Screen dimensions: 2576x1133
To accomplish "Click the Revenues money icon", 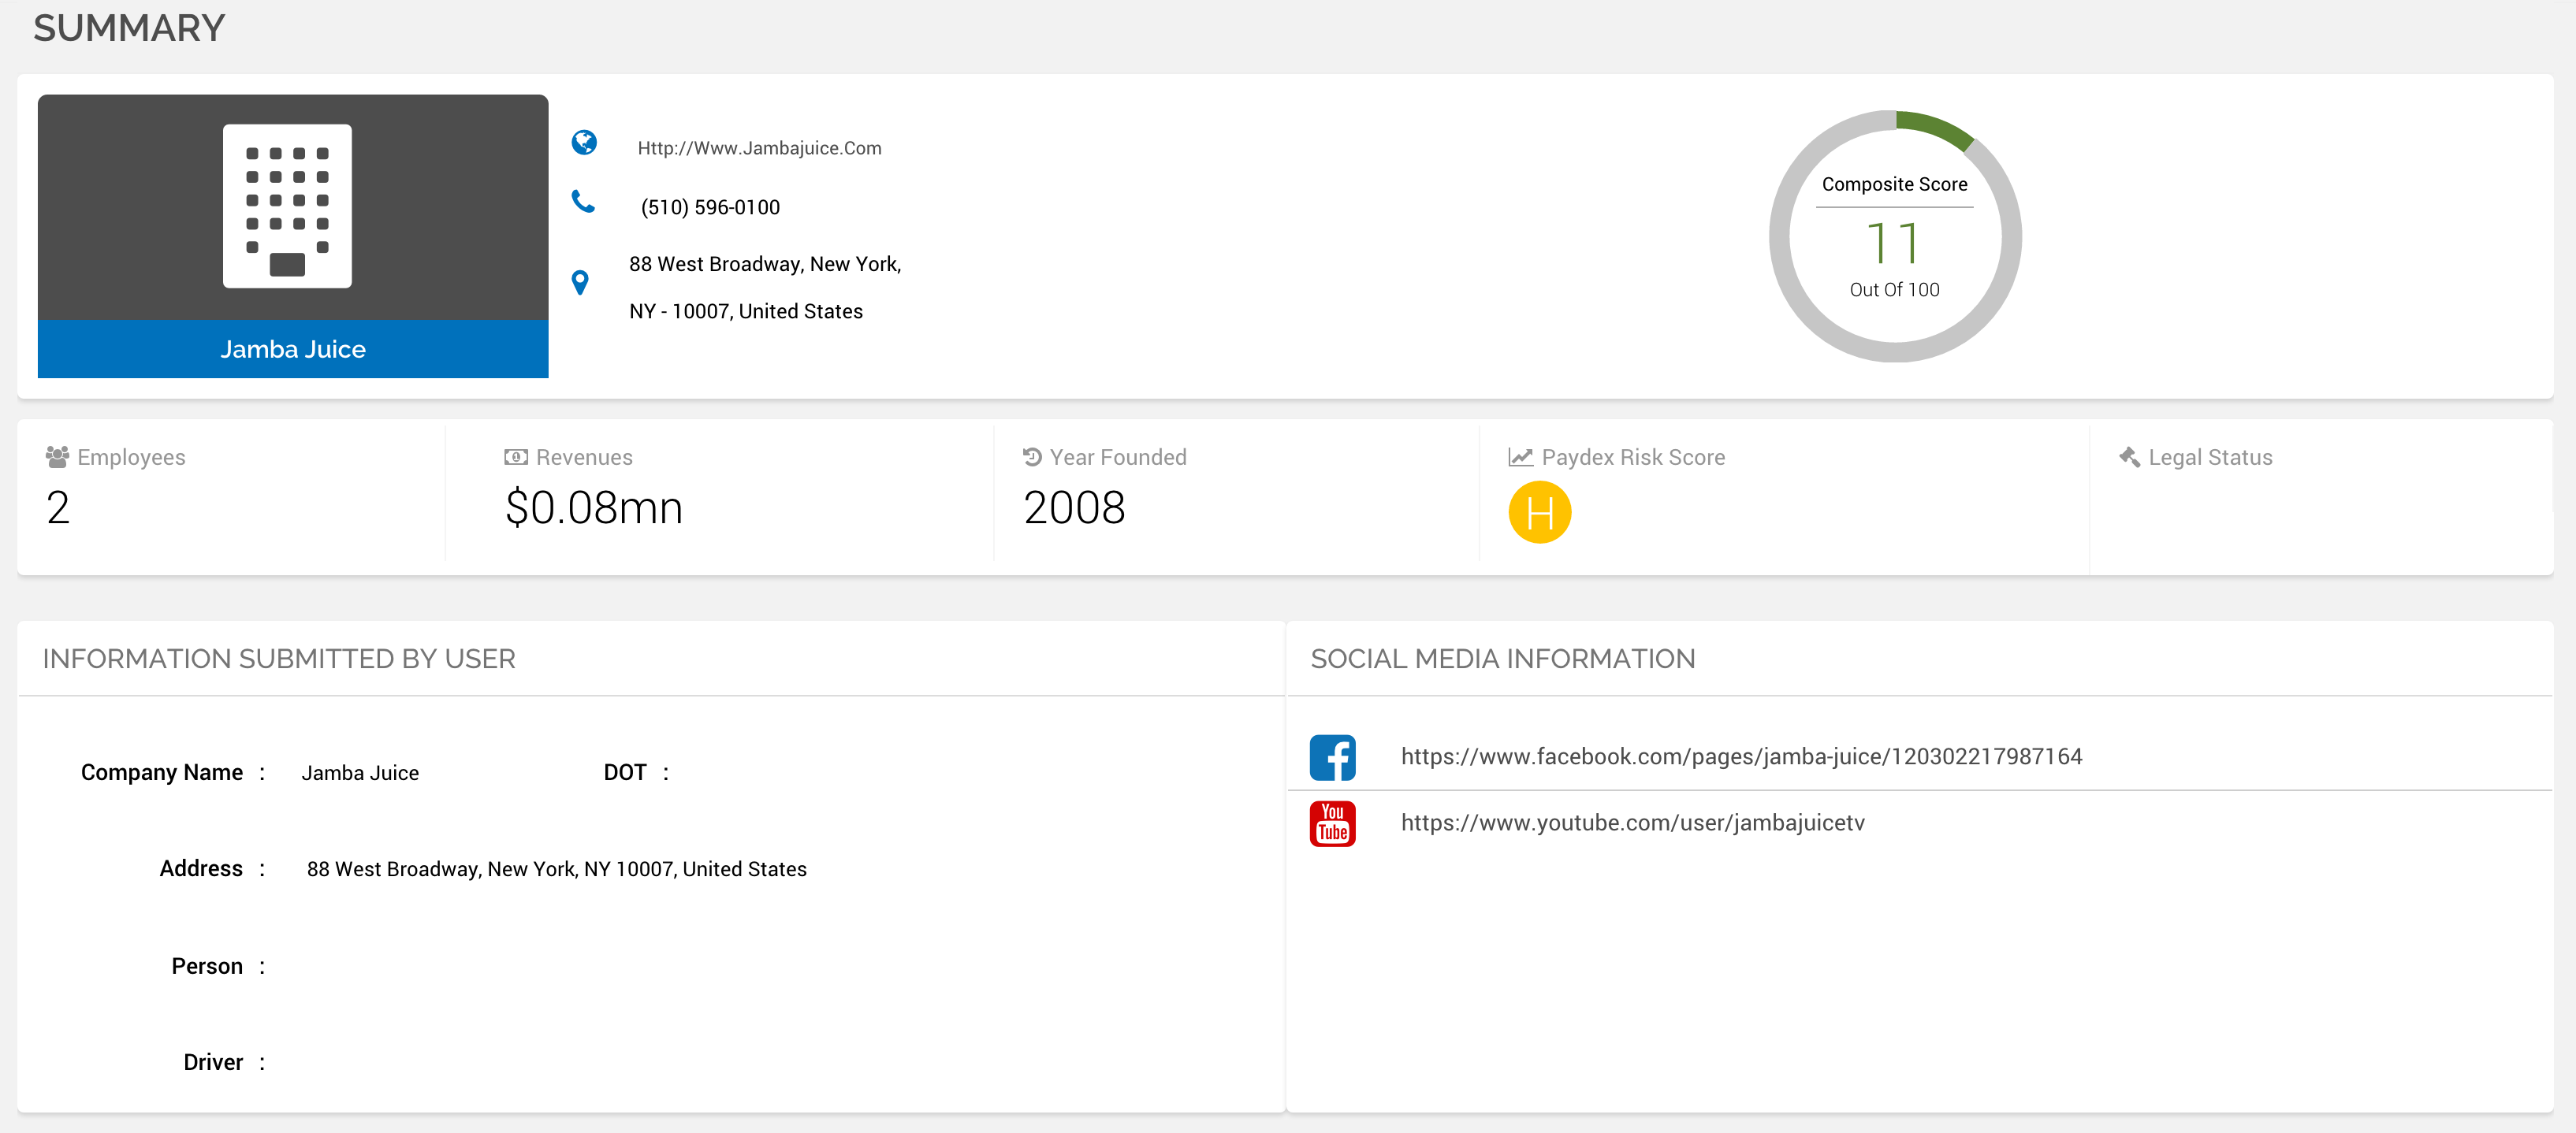I will (x=515, y=457).
